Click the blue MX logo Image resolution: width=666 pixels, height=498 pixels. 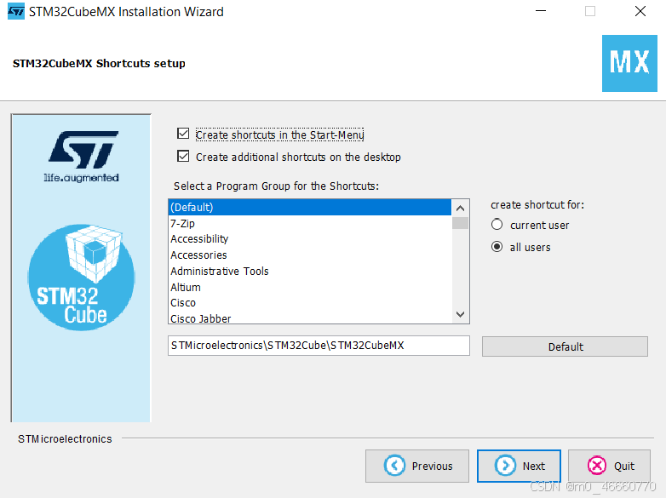(629, 63)
